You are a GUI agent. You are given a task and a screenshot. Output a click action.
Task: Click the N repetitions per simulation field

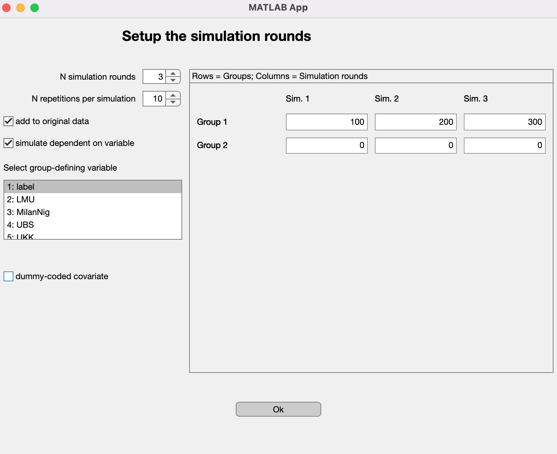(154, 99)
